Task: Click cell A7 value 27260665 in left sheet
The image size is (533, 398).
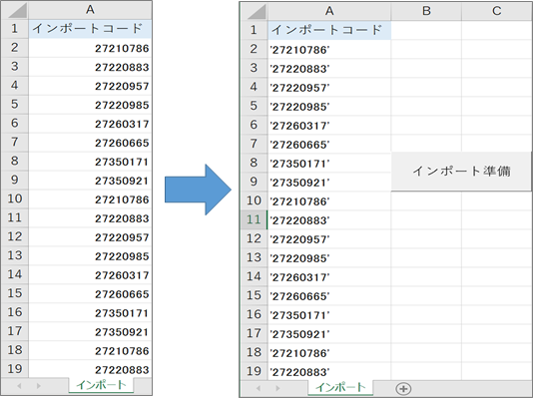Action: 90,143
